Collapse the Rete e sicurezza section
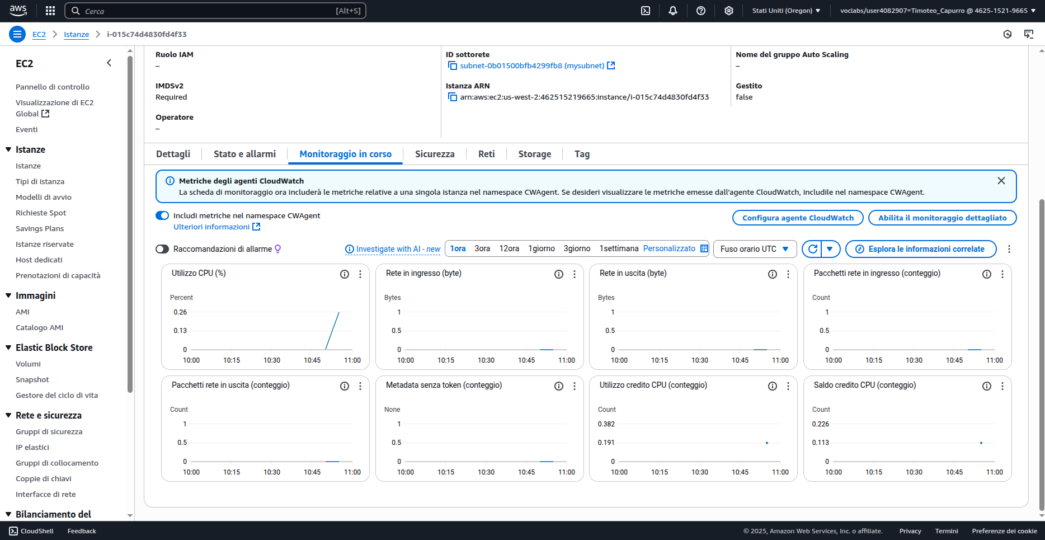 click(8, 415)
